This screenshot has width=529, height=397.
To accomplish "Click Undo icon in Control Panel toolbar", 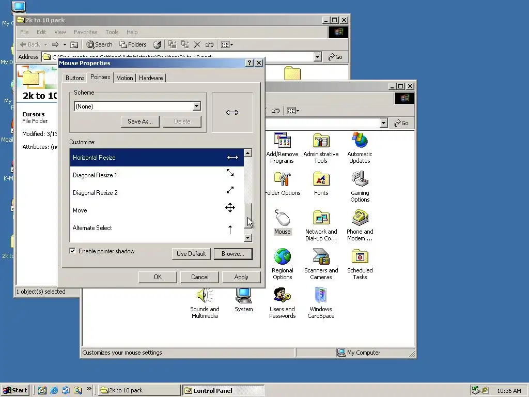I will pos(276,111).
